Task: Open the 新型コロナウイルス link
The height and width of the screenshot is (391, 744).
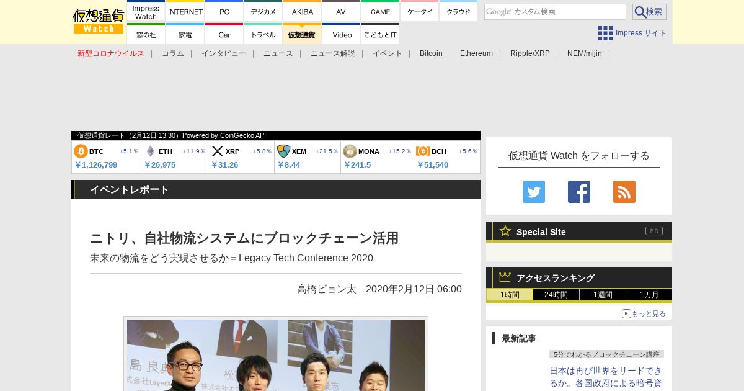Action: pos(111,53)
